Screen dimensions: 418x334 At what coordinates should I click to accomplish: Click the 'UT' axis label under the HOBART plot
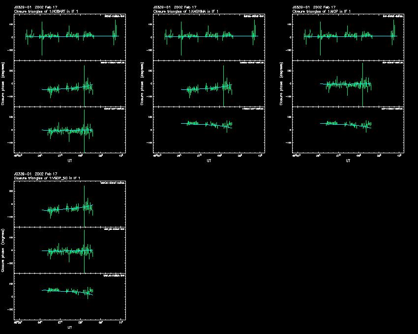pyautogui.click(x=69, y=161)
